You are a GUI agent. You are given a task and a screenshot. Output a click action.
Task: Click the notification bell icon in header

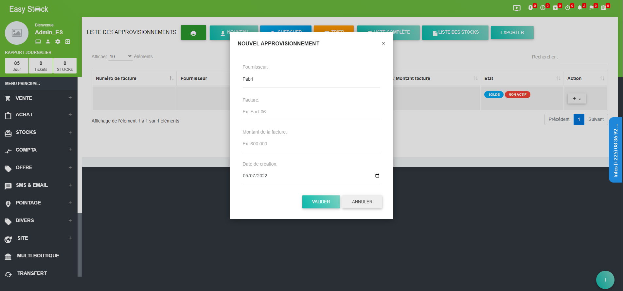point(580,8)
